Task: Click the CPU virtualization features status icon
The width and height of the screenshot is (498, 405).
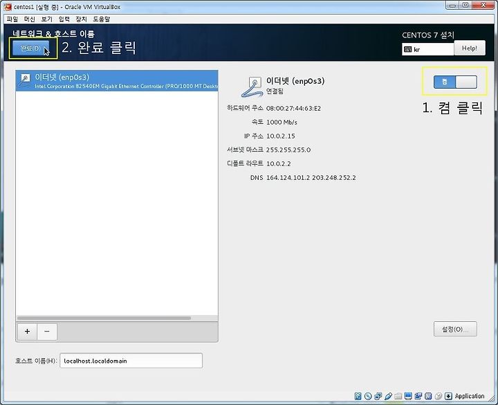Action: (x=428, y=396)
